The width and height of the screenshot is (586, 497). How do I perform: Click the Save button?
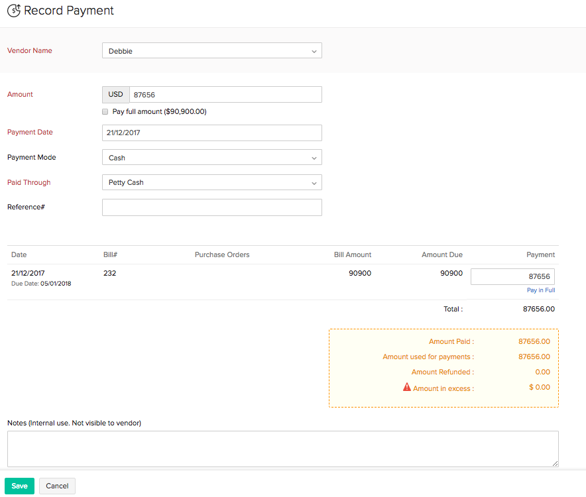click(x=19, y=486)
